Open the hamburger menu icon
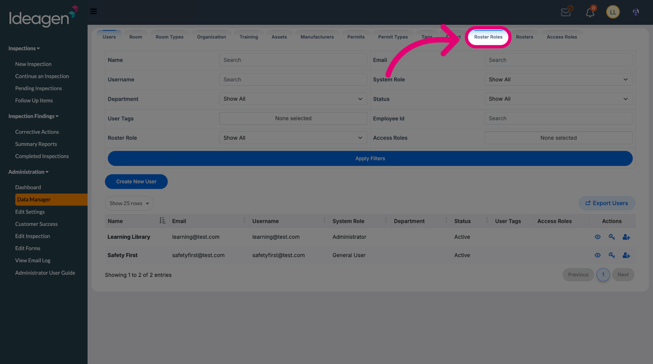The width and height of the screenshot is (653, 364). pyautogui.click(x=94, y=12)
